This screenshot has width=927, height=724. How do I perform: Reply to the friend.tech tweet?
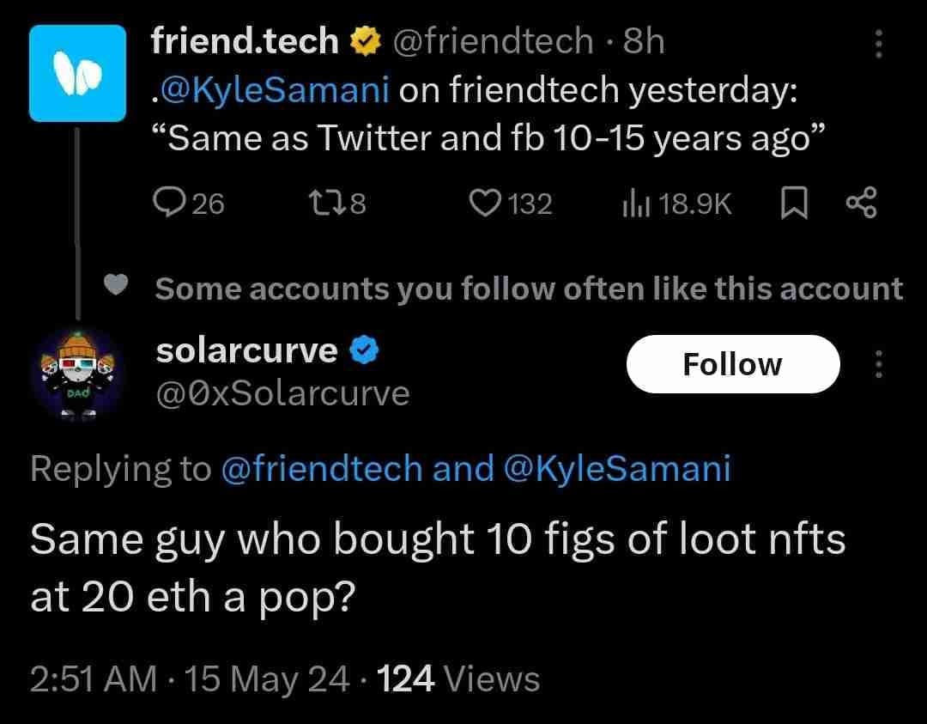click(172, 204)
